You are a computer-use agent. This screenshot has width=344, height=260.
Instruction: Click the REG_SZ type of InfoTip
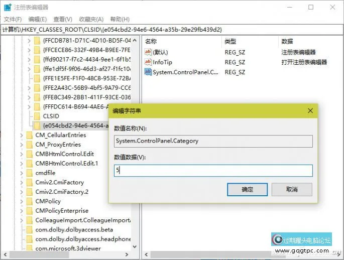coord(235,62)
